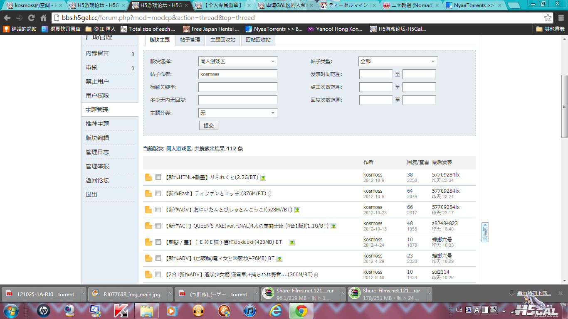
Task: Click folder icon beside the ティファンとエッチ thread
Action: point(148,194)
